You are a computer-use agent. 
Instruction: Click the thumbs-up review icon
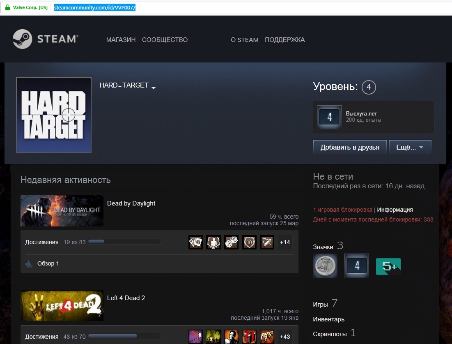(29, 263)
